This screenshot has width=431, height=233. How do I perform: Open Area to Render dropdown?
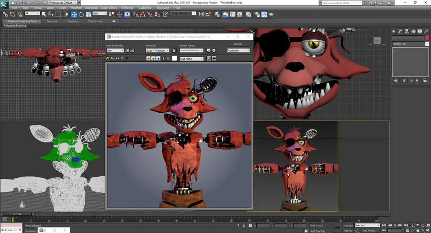click(x=115, y=50)
